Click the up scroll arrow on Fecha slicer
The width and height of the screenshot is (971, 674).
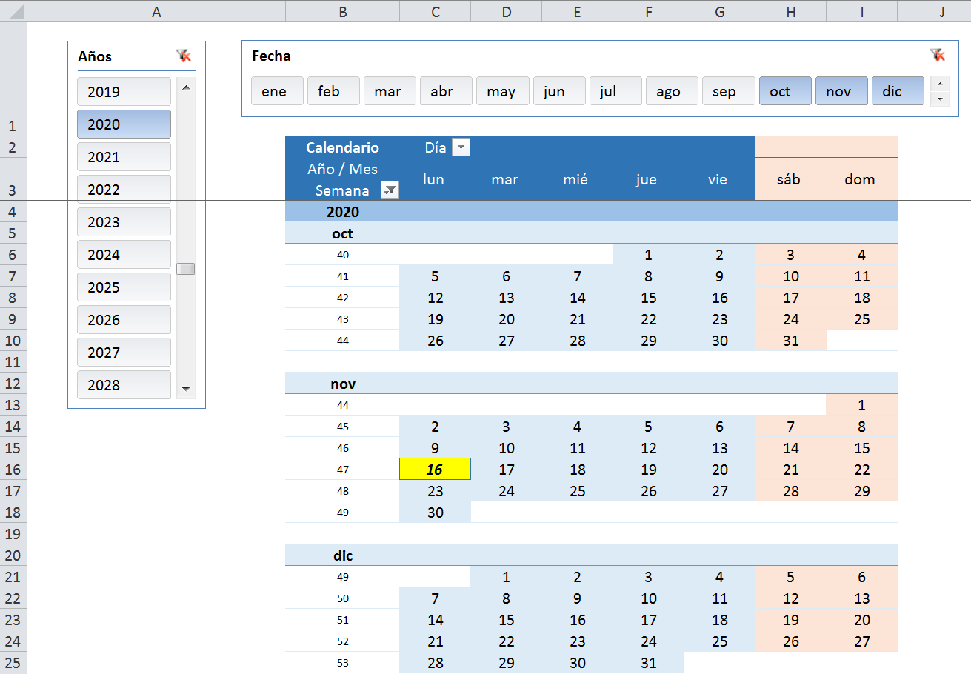coord(939,84)
